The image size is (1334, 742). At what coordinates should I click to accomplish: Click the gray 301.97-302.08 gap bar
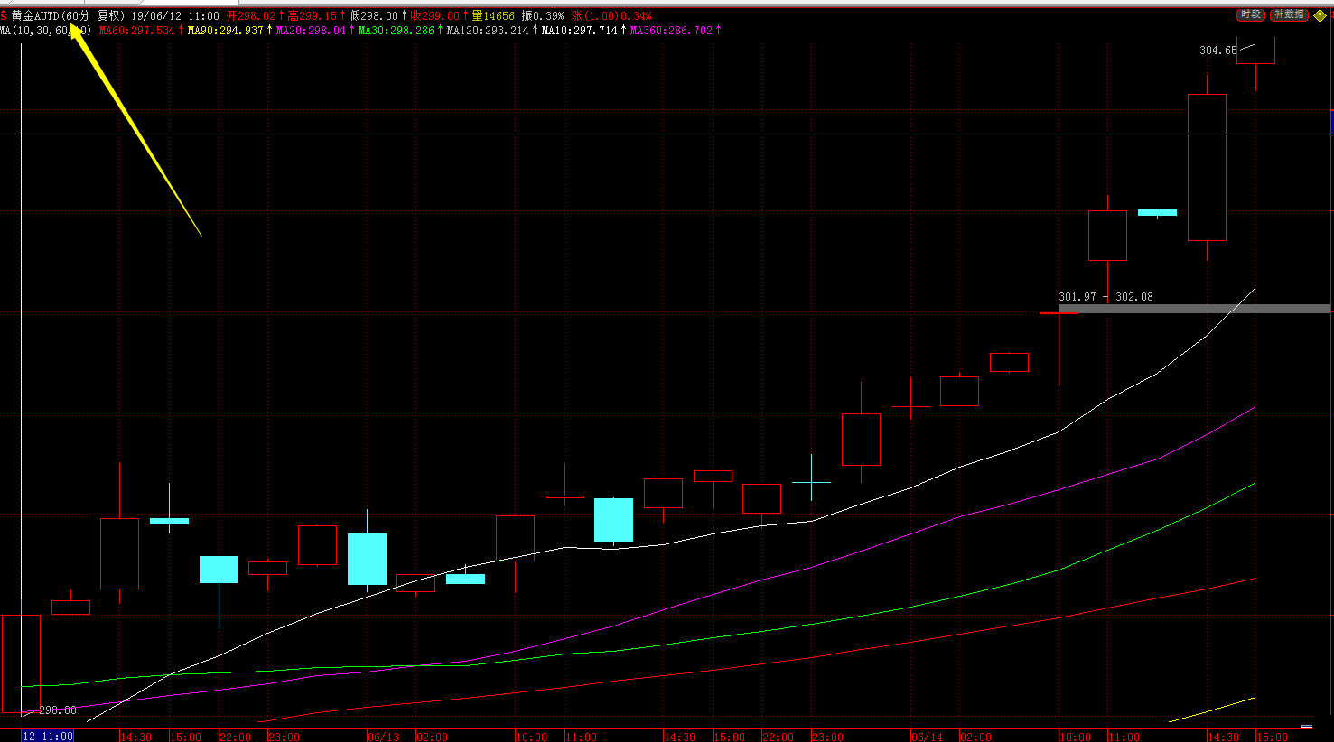[x=1194, y=309]
